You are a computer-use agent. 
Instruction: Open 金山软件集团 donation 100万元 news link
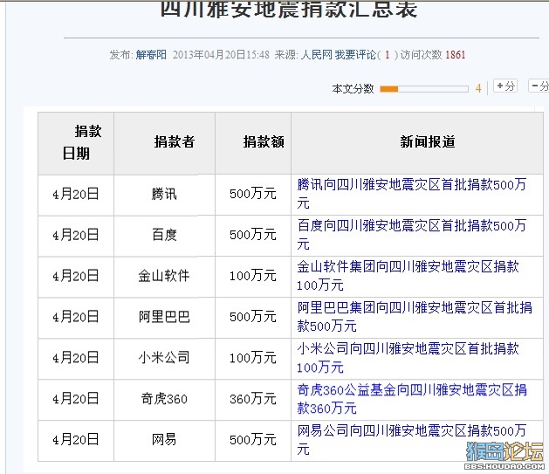(408, 276)
